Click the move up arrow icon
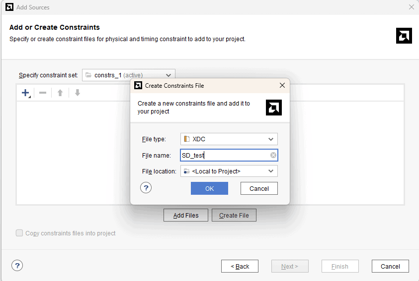Image resolution: width=419 pixels, height=281 pixels. [60, 93]
